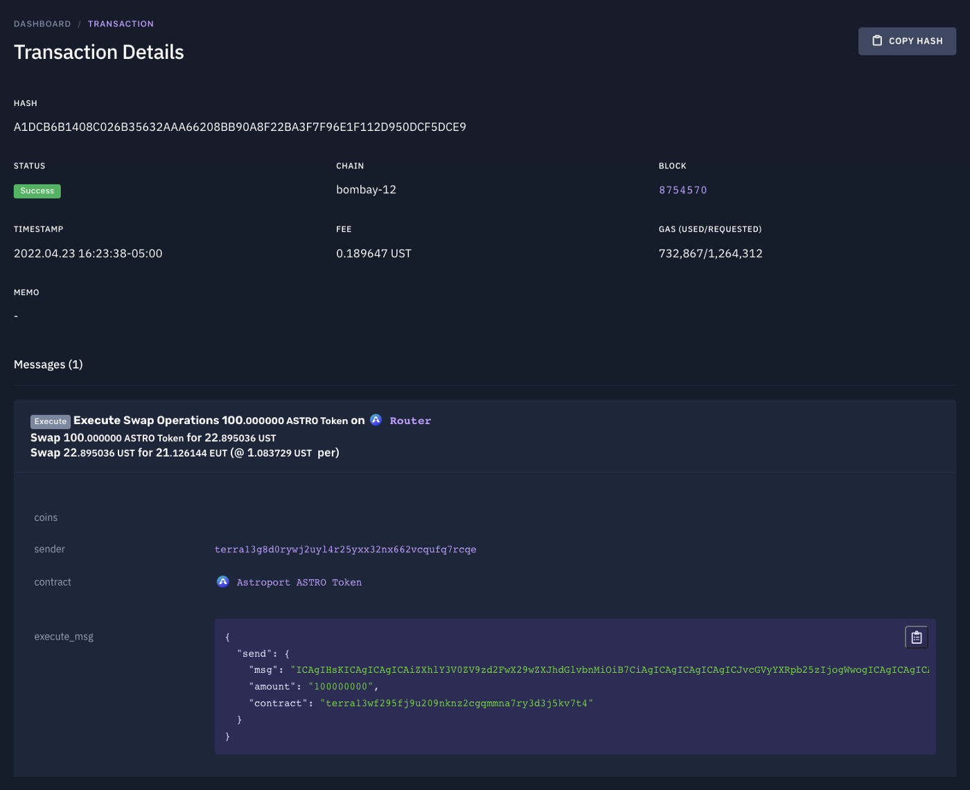Open the sender address terra13g8d0ry link
Image resolution: width=970 pixels, height=790 pixels.
tap(345, 550)
